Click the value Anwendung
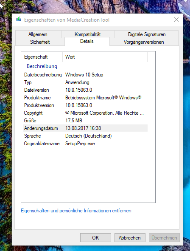 (x=77, y=82)
